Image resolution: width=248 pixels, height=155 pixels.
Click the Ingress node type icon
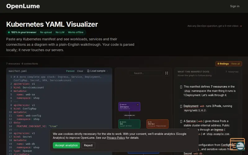point(120,104)
